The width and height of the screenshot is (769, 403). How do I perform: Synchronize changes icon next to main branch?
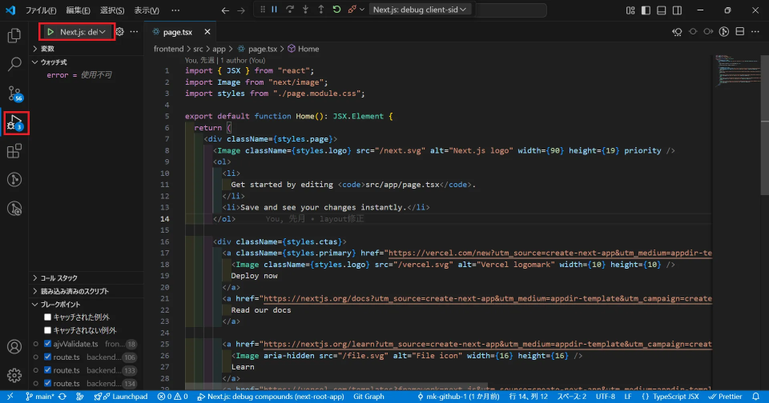point(62,397)
